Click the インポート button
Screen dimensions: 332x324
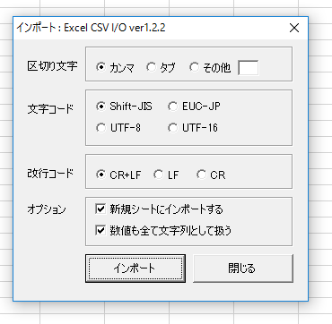(135, 269)
